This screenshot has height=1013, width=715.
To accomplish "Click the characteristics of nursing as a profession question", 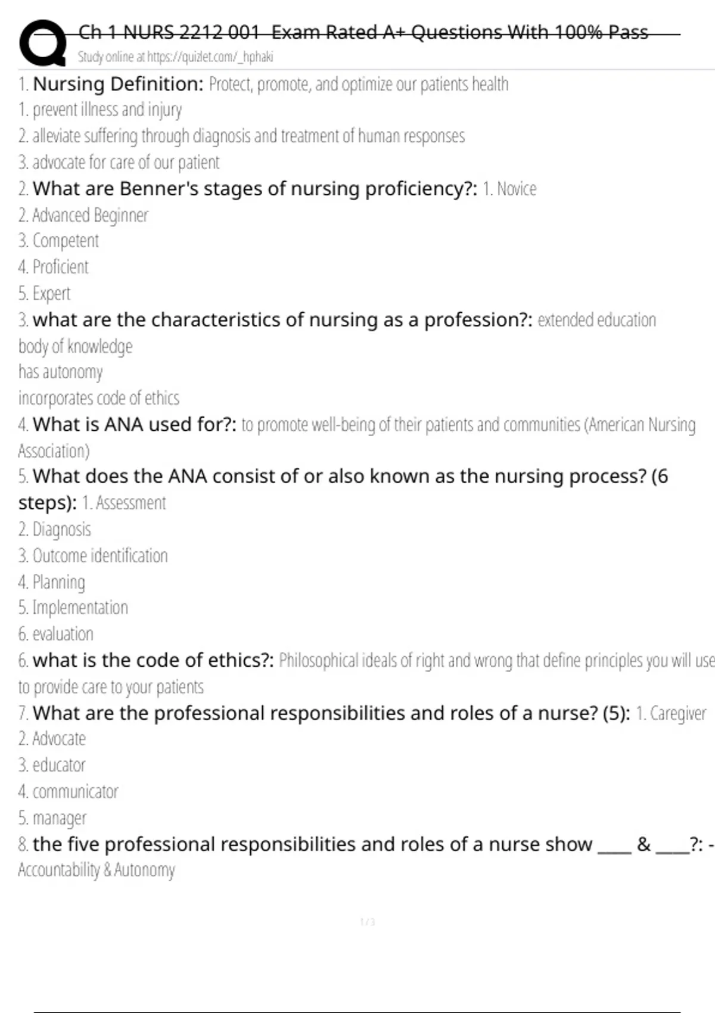I will pos(282,320).
